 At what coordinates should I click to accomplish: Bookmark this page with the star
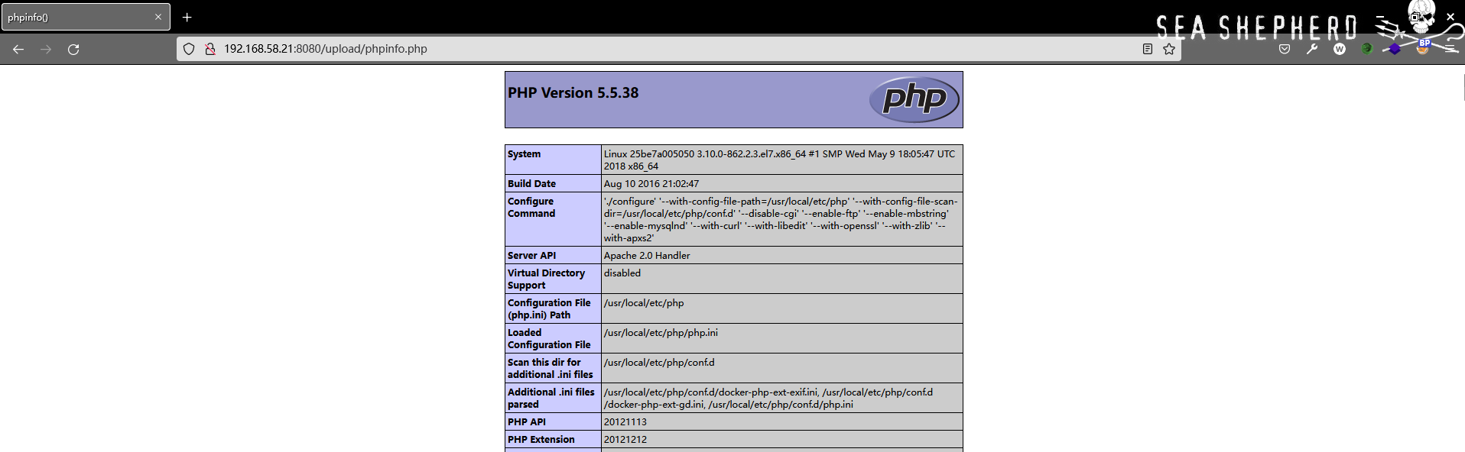[x=1169, y=49]
